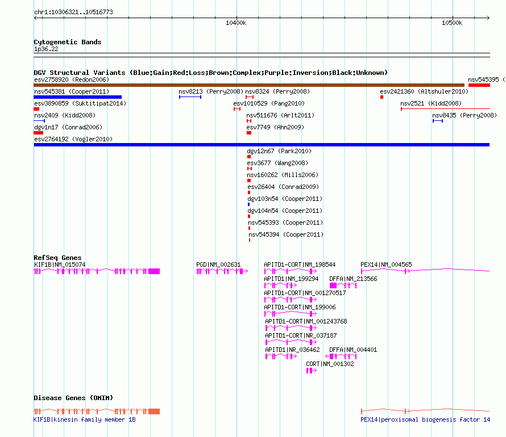Click the esv26404 (Conrad2009) label
This screenshot has height=437, width=506.
click(x=283, y=187)
